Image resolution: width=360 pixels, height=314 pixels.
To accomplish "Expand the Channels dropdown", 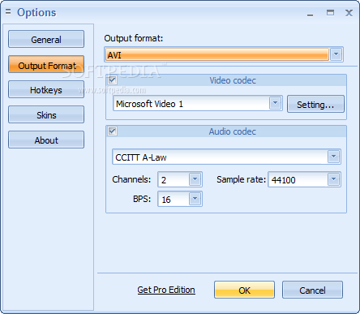I will point(195,179).
